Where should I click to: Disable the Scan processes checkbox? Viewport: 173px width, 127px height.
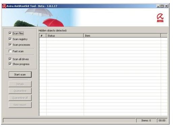[x=10, y=44]
